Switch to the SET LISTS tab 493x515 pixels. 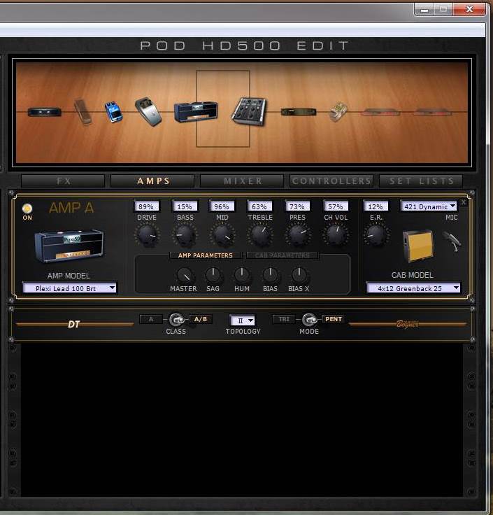[421, 181]
